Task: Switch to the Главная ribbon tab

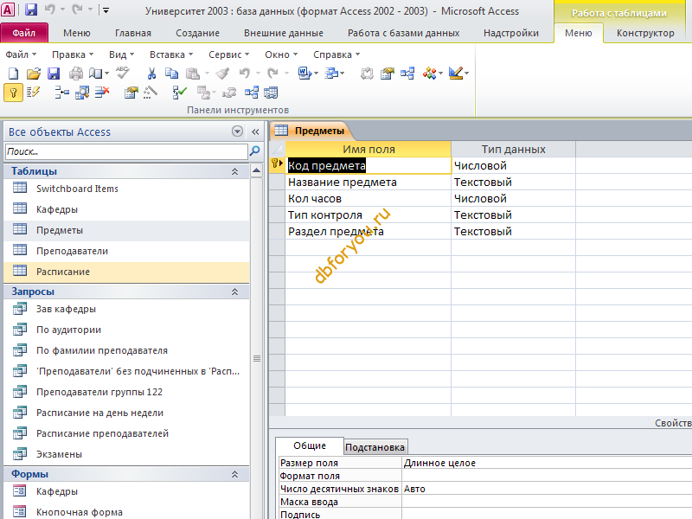Action: pyautogui.click(x=133, y=33)
